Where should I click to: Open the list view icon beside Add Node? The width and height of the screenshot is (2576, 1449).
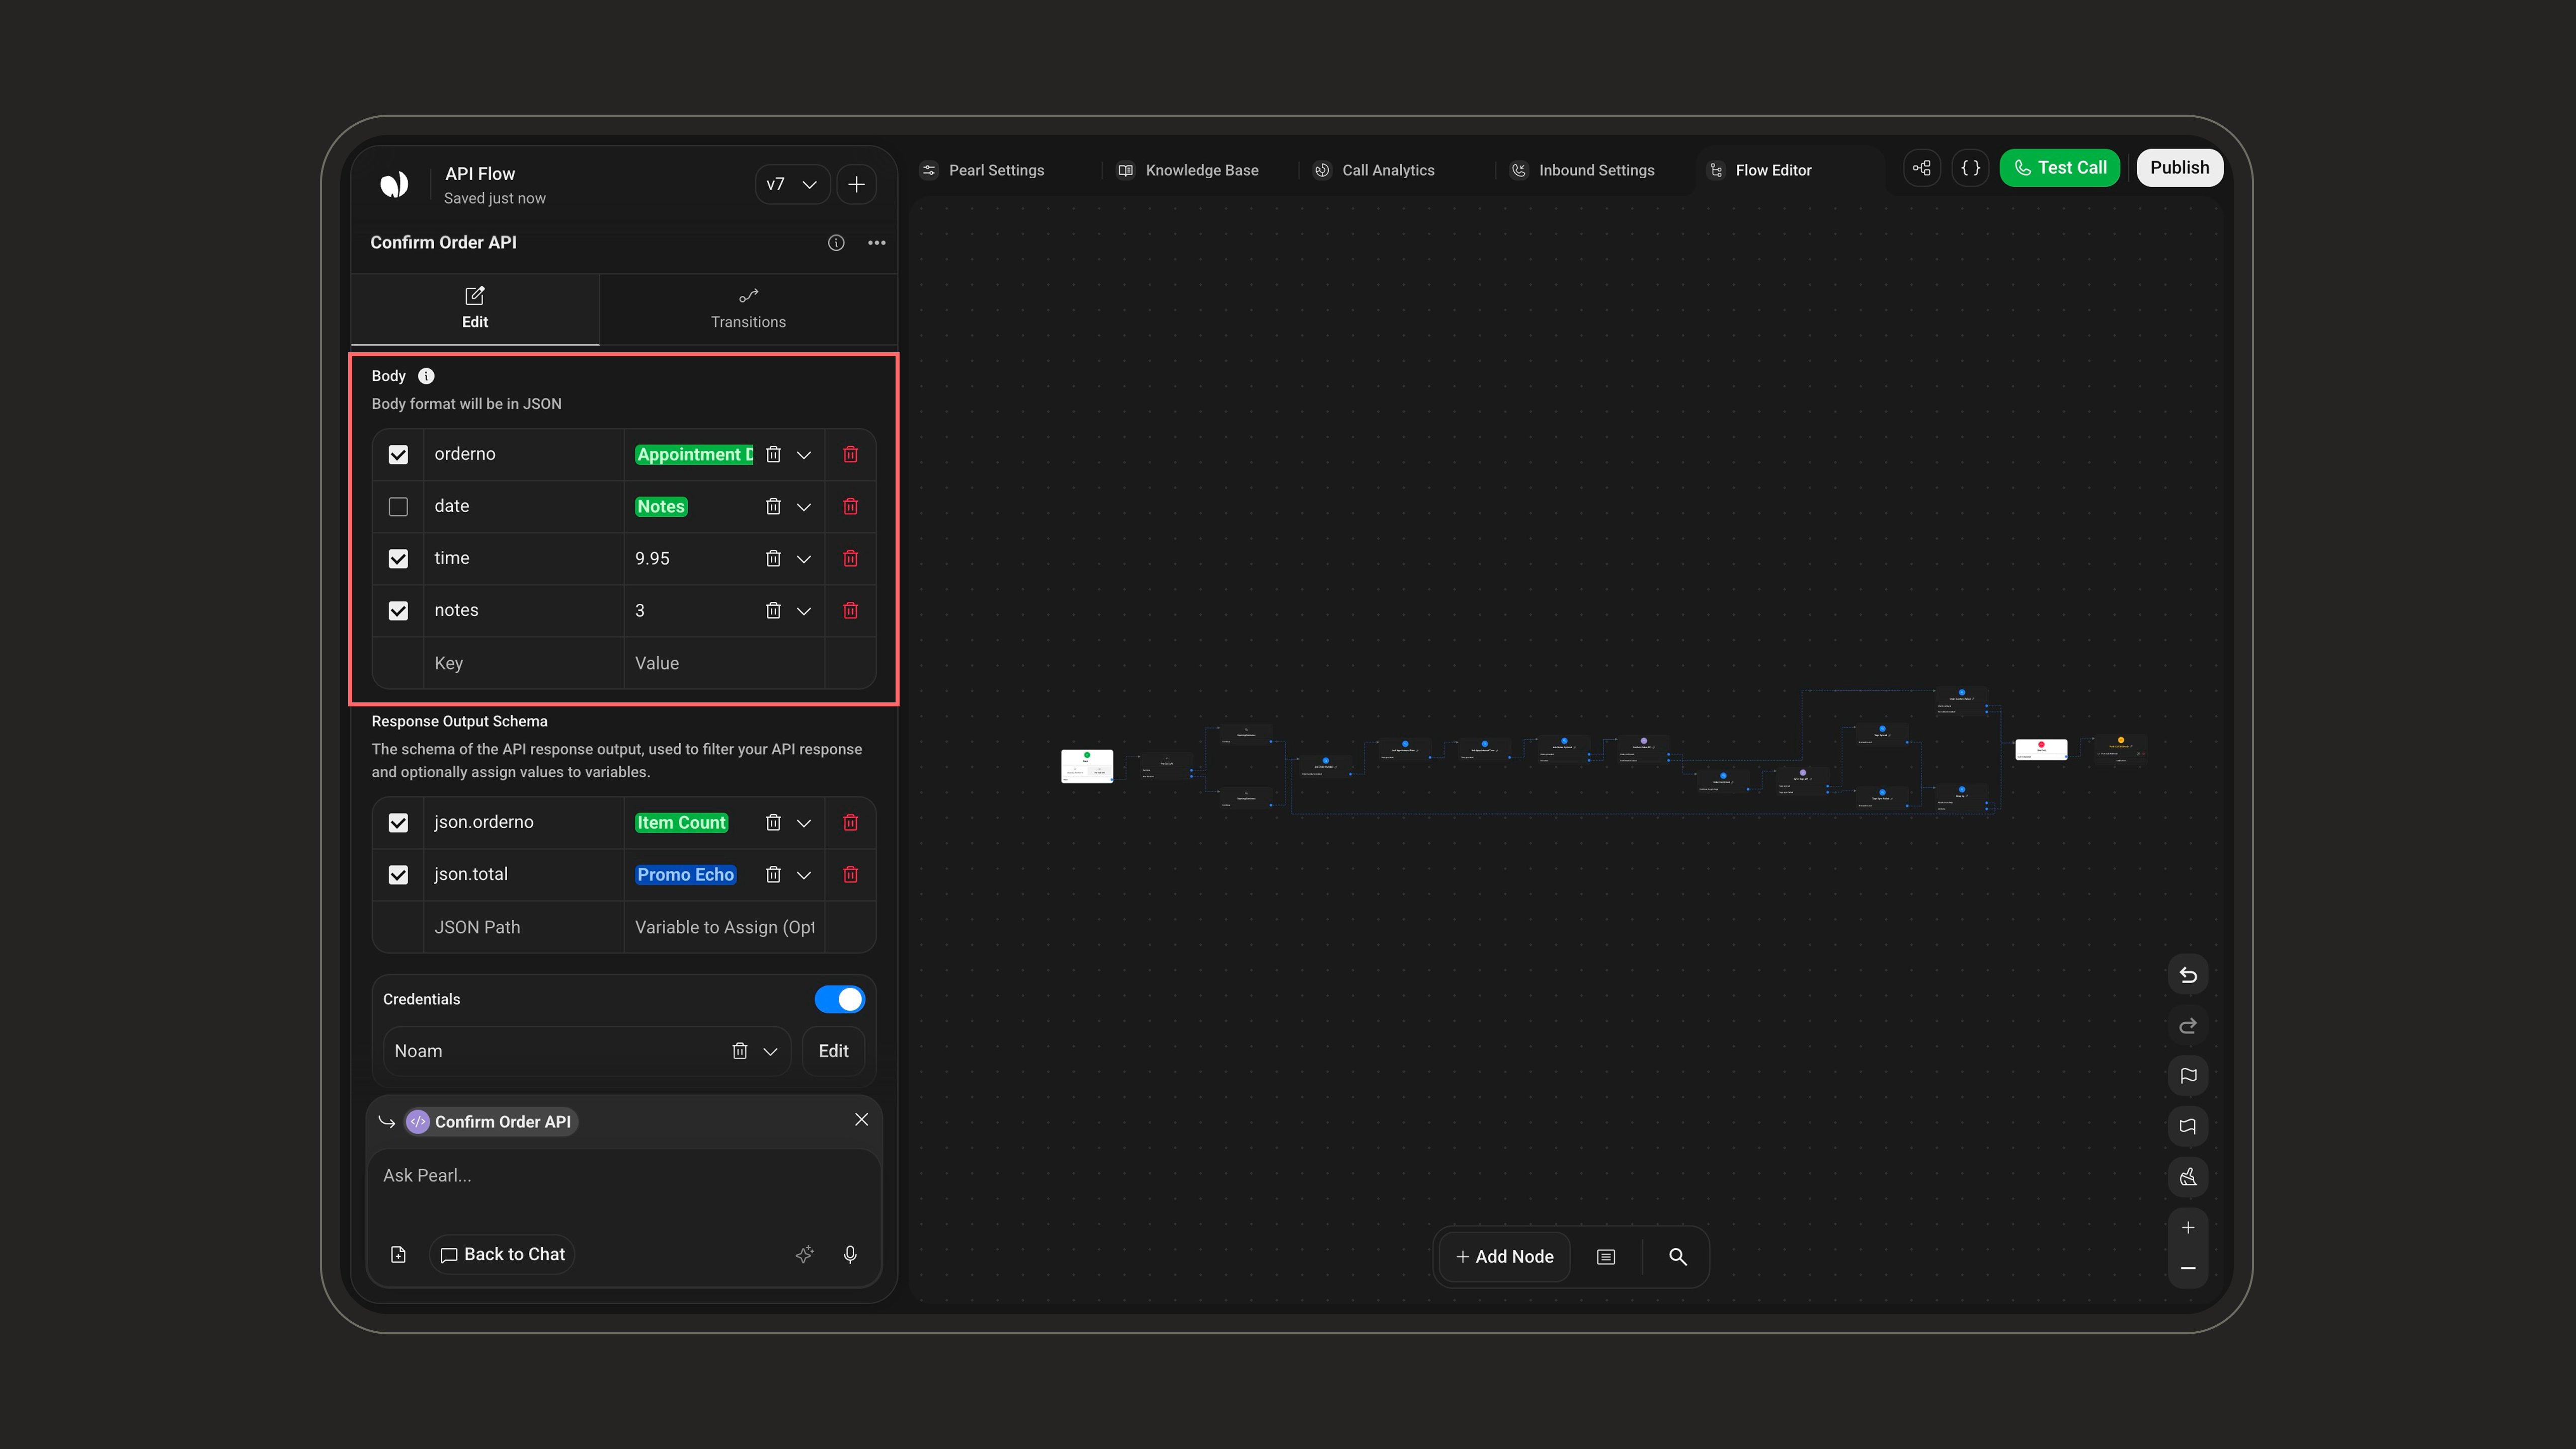click(x=1606, y=1257)
